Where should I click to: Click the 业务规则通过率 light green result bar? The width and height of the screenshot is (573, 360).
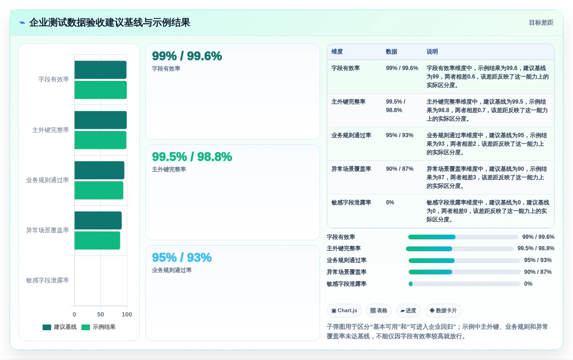point(99,190)
